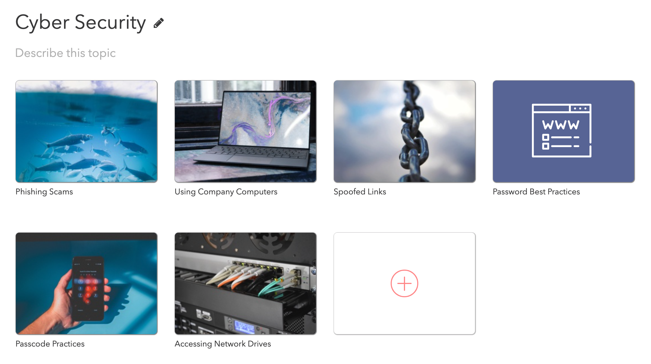Open the Using Company Computers laptop thumbnail
Viewport: 651px width, 364px height.
(x=245, y=131)
